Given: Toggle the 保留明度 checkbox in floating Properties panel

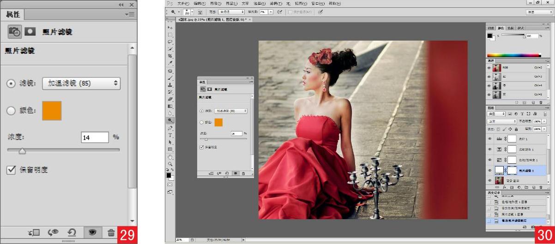Looking at the screenshot, I should [201, 147].
